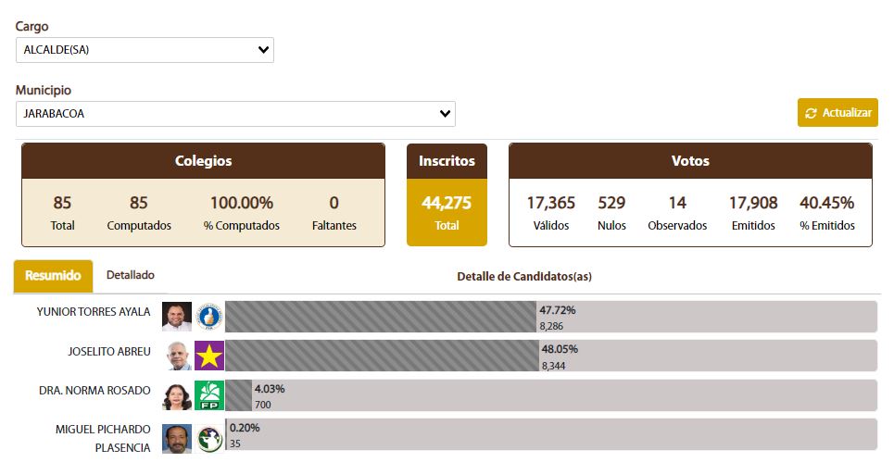Click Yunior Torres Ayala's 47.72% vote bar
894x475 pixels.
click(x=380, y=317)
